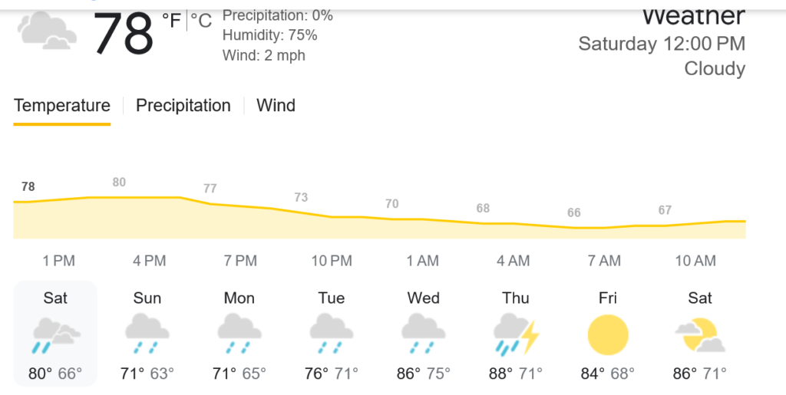The image size is (786, 395).
Task: Switch units to Celsius
Action: click(201, 21)
